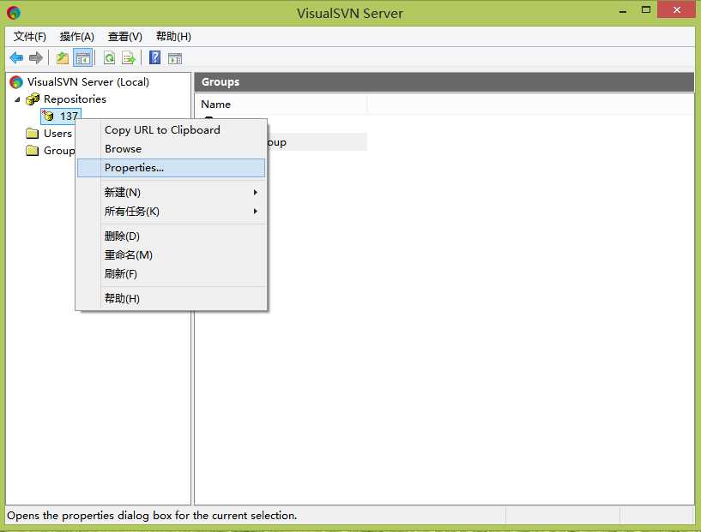Click the Repositories node icon

[33, 99]
